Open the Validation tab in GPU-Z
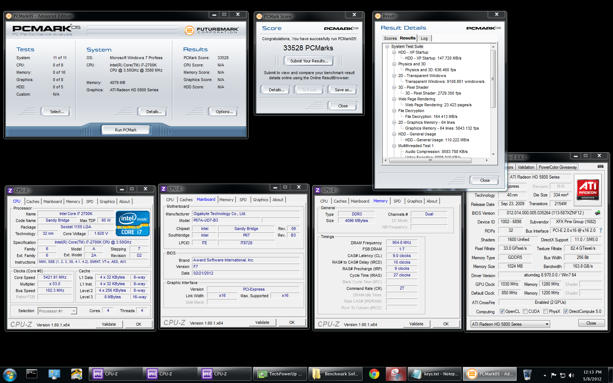The width and height of the screenshot is (613, 383). [x=526, y=167]
